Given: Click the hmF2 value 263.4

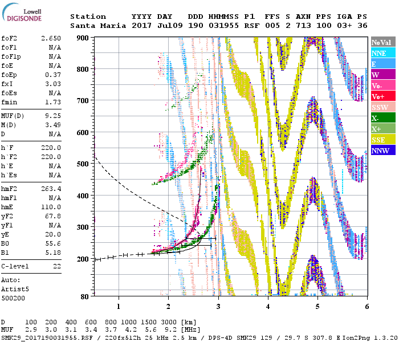Looking at the screenshot, I should pyautogui.click(x=51, y=189).
